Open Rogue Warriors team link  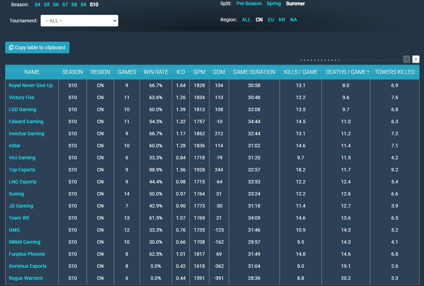click(x=26, y=278)
